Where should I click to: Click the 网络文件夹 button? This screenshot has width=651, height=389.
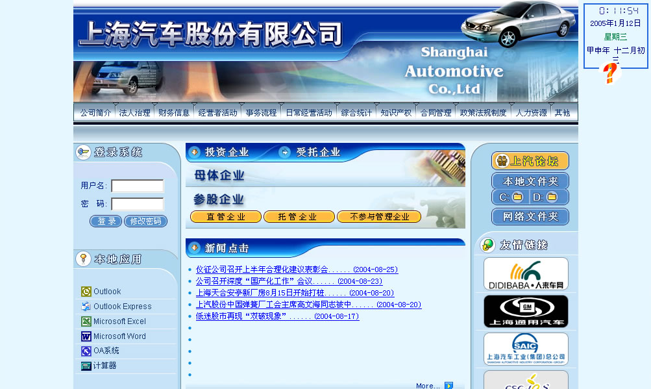(x=530, y=216)
